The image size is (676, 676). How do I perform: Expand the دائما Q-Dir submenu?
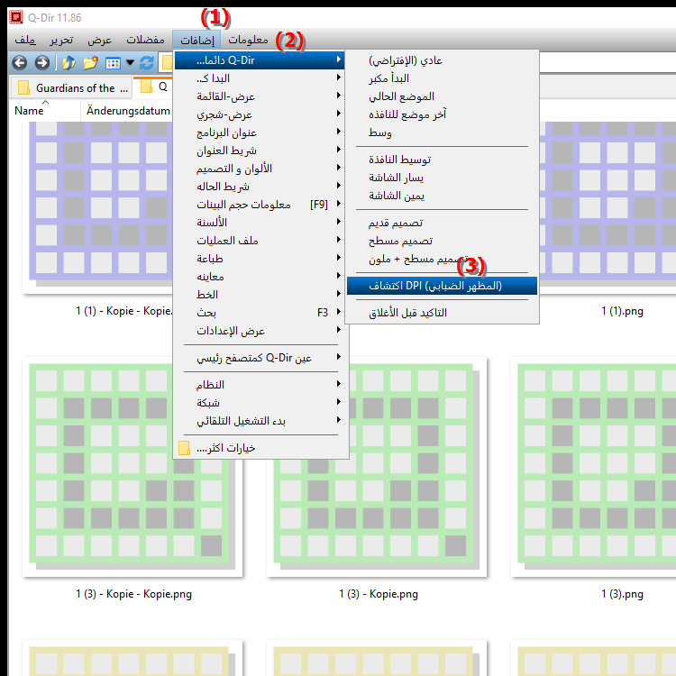260,59
